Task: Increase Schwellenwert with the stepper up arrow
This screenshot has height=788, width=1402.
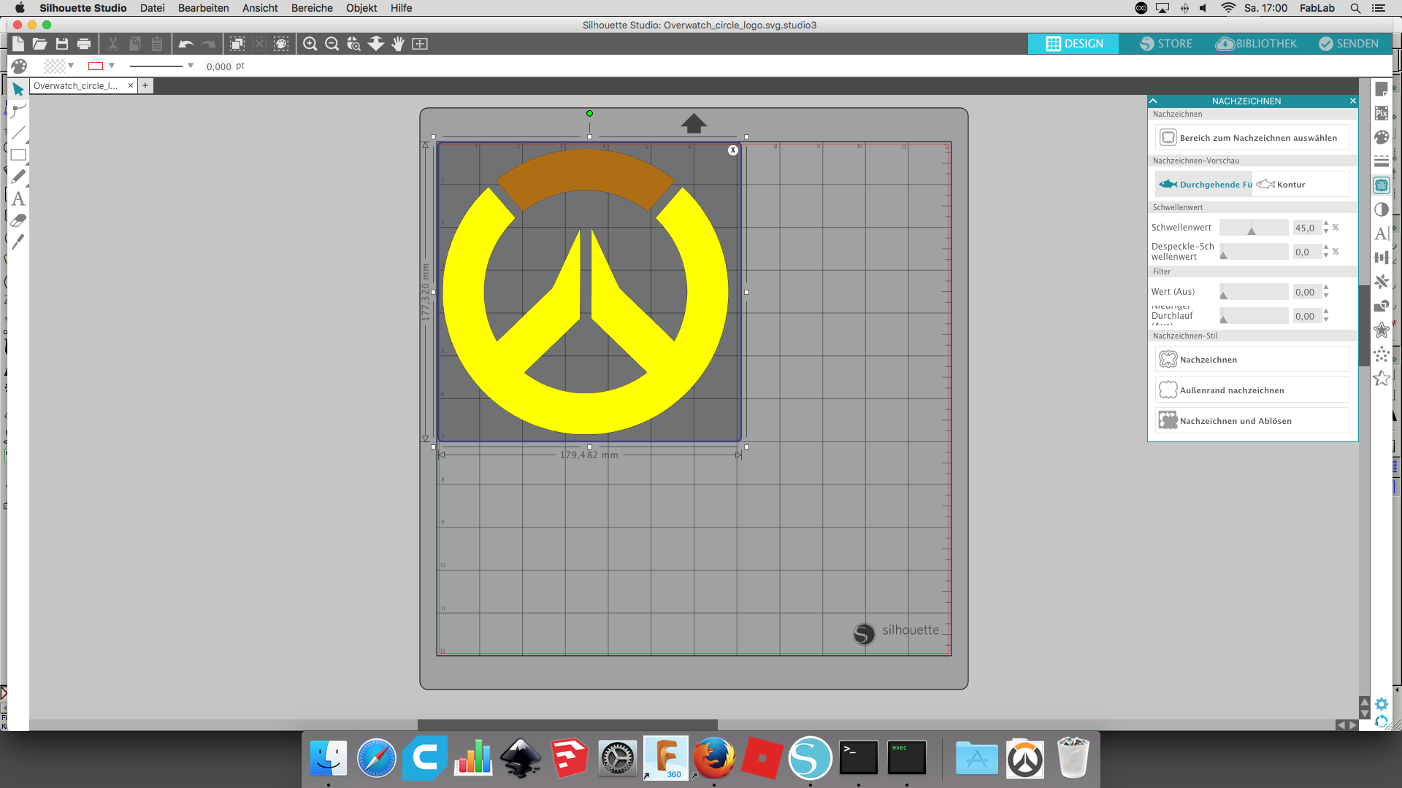Action: point(1326,224)
